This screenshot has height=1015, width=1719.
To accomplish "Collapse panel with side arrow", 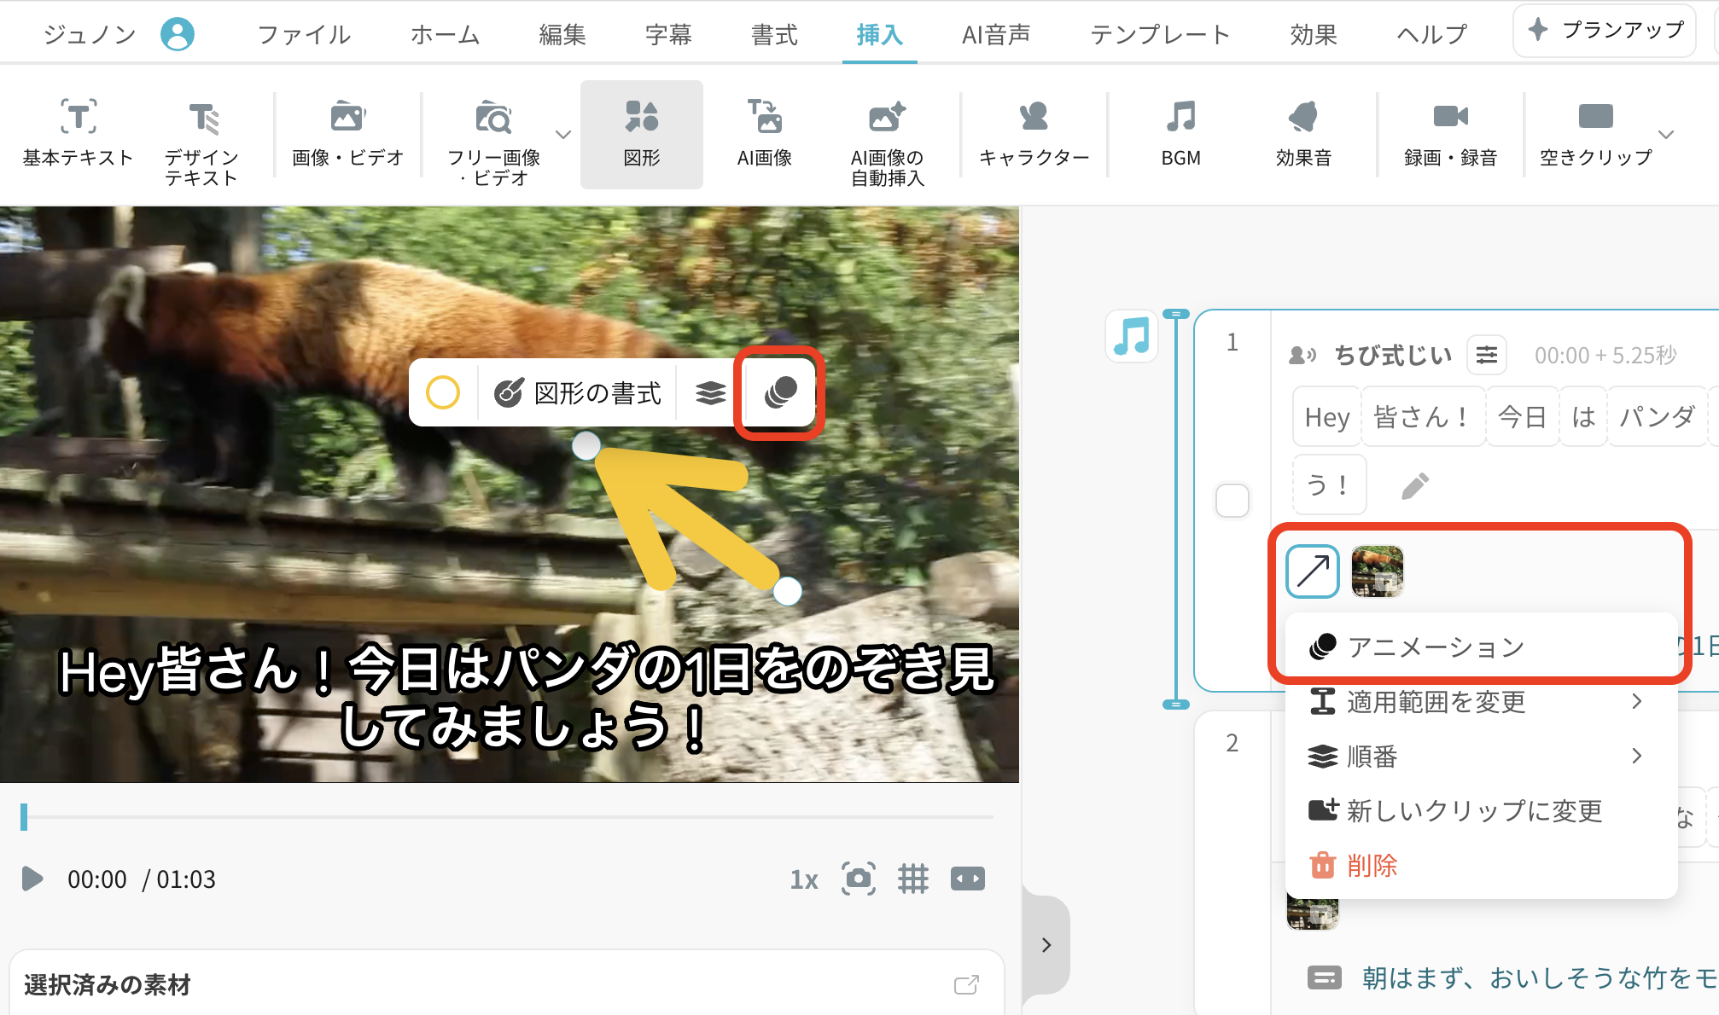I will click(x=1046, y=944).
